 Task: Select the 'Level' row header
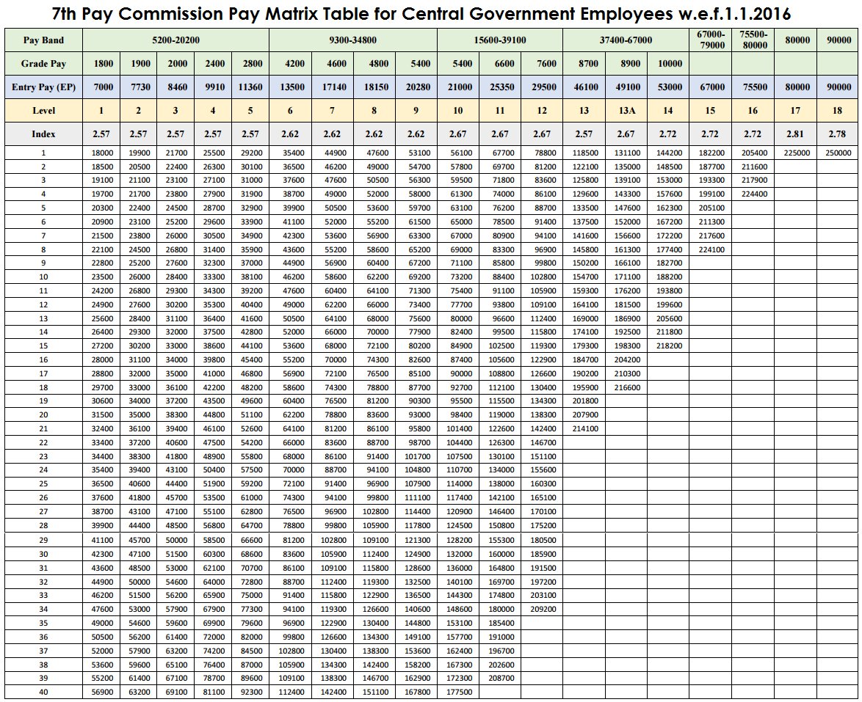point(43,111)
